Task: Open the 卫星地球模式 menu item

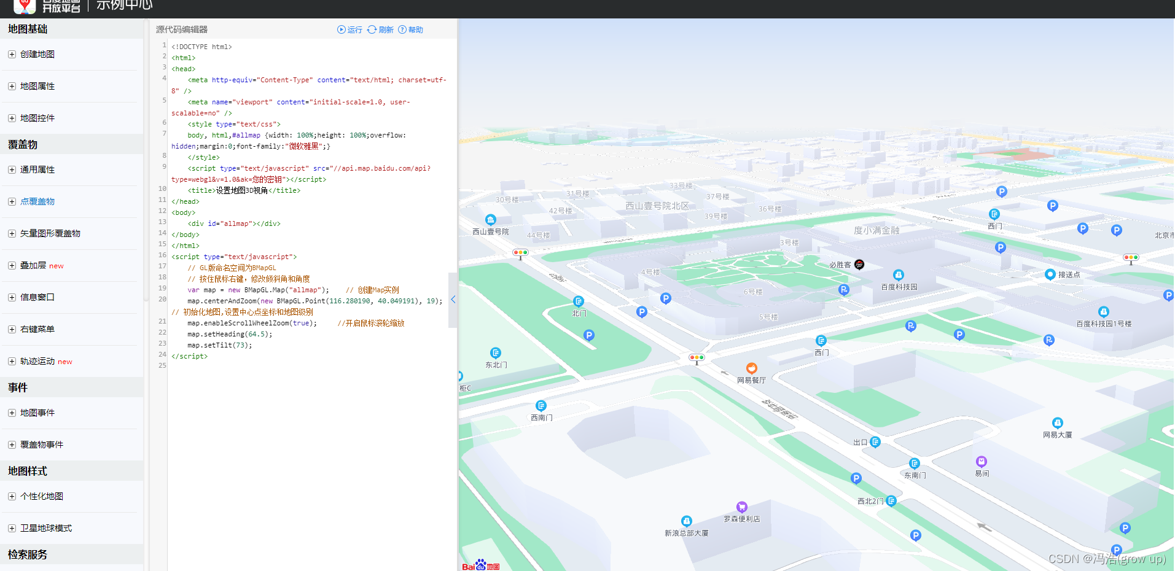Action: 46,528
